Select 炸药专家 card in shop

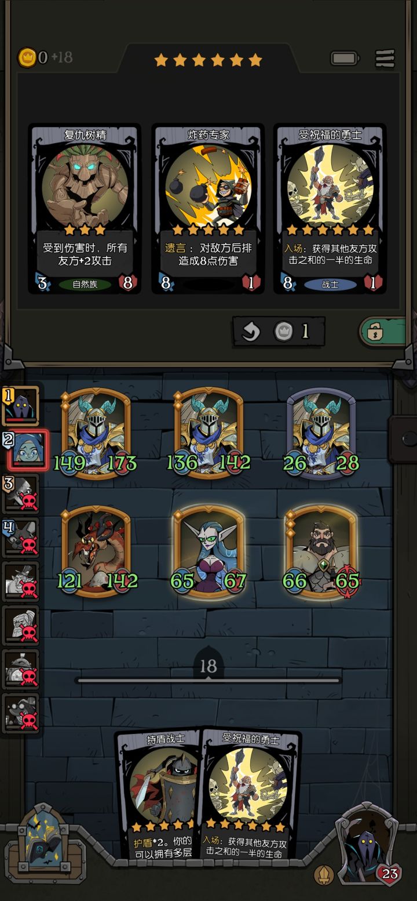(x=208, y=209)
